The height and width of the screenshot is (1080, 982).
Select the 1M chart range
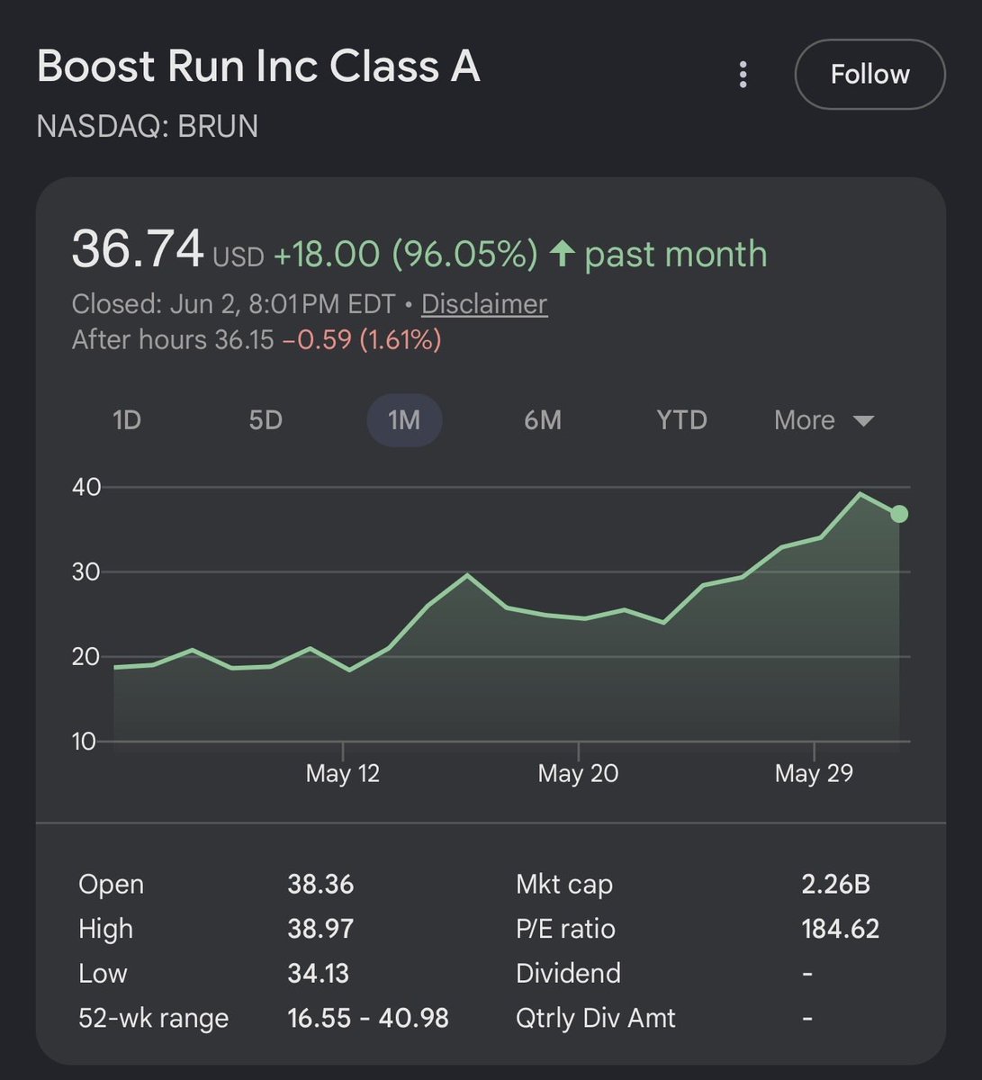tap(404, 420)
